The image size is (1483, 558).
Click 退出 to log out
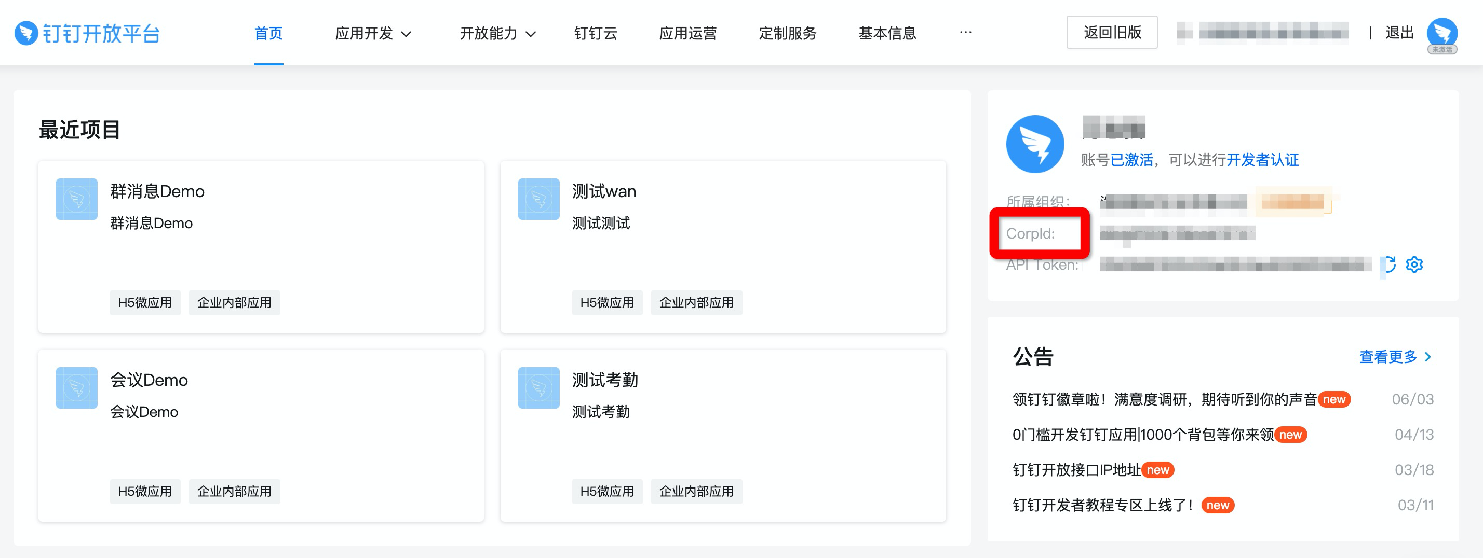pyautogui.click(x=1399, y=33)
